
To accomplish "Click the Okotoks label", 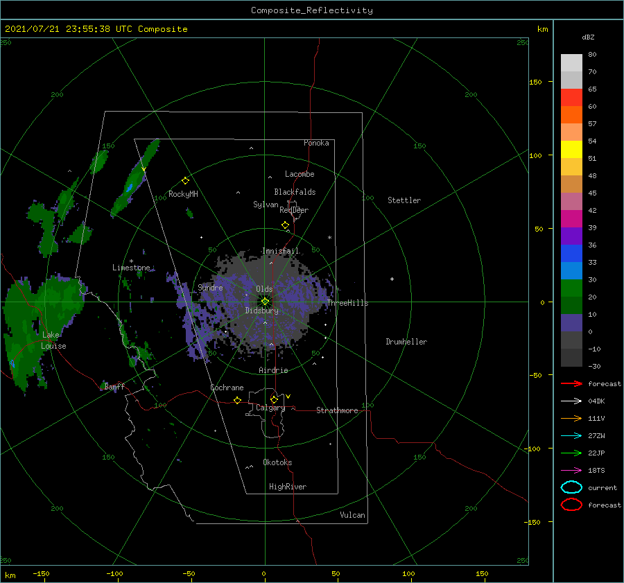I will coord(277,462).
